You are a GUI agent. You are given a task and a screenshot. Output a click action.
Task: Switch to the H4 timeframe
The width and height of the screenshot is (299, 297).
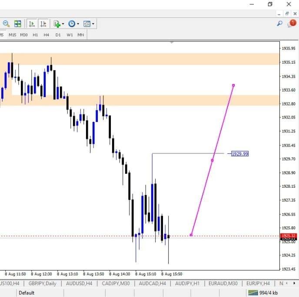pyautogui.click(x=47, y=35)
